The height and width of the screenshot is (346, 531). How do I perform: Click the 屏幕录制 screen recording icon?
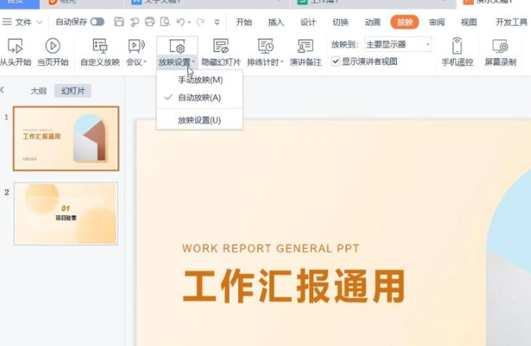click(x=500, y=46)
